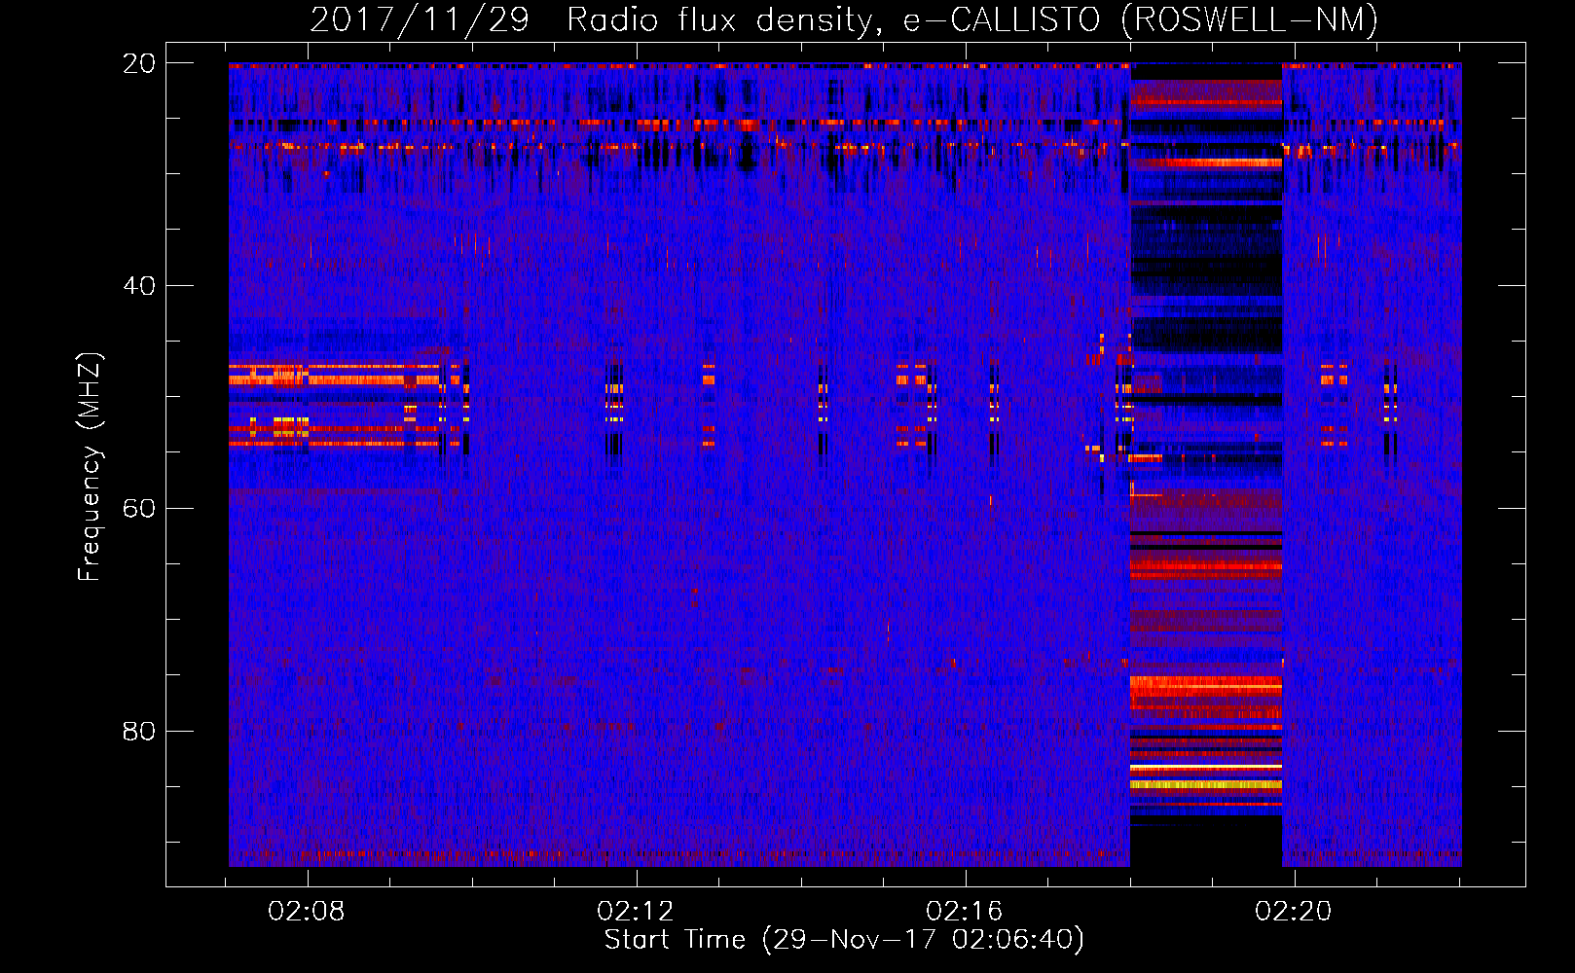Viewport: 1575px width, 973px height.
Task: Click the frequency tick label "20"
Action: click(x=139, y=63)
